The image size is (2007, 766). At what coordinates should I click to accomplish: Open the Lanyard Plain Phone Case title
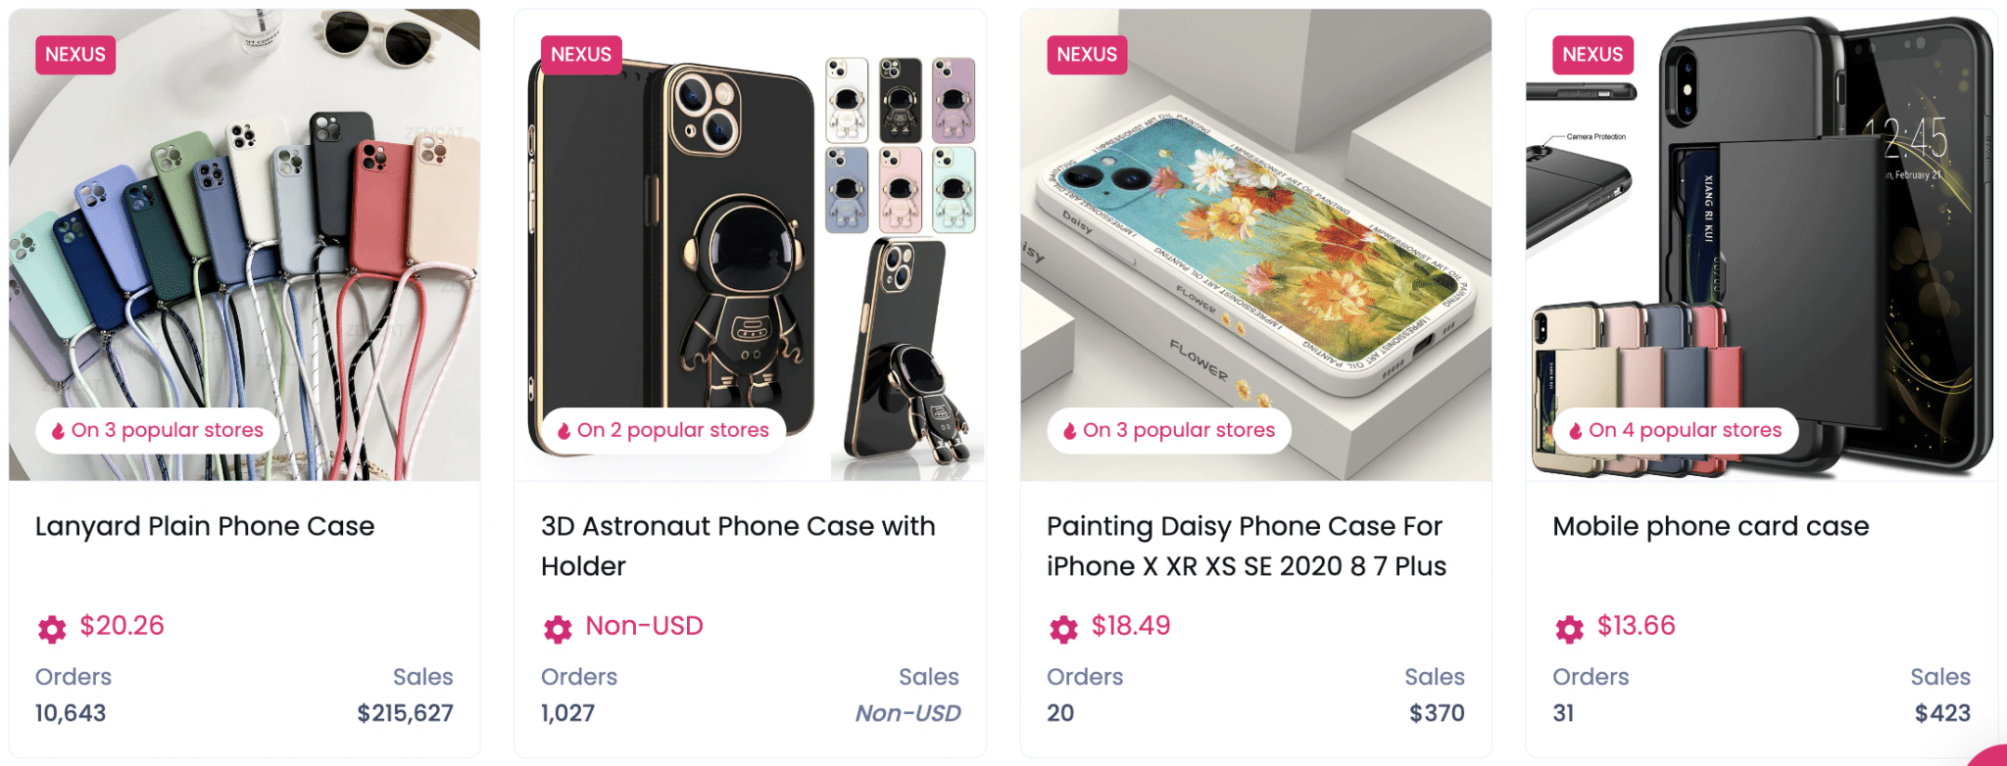pos(205,527)
